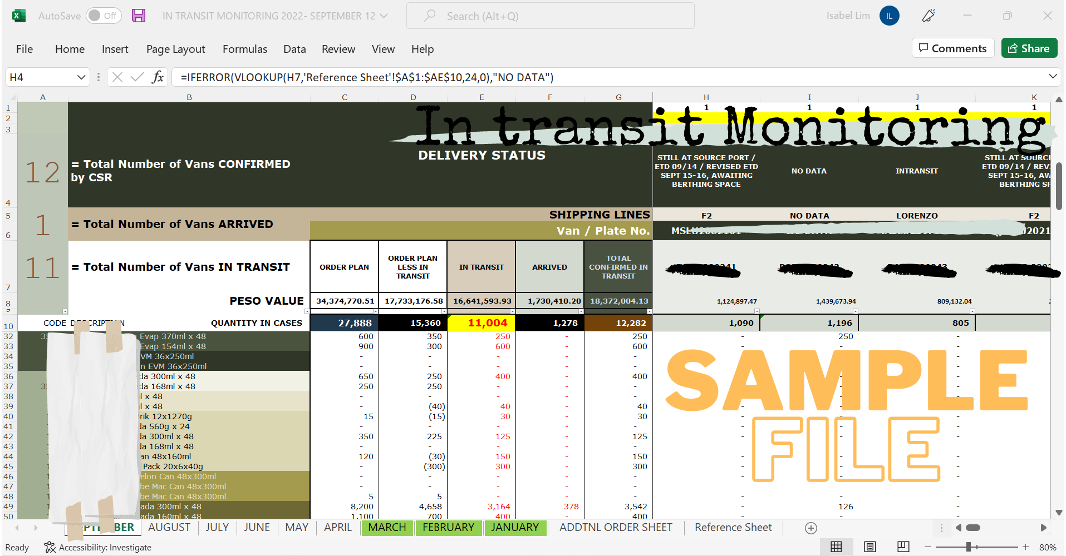Open the AUGUST sheet tab
1066x556 pixels.
pyautogui.click(x=169, y=528)
